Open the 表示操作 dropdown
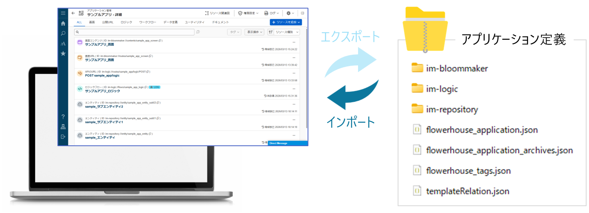The image size is (589, 213). coord(254,32)
